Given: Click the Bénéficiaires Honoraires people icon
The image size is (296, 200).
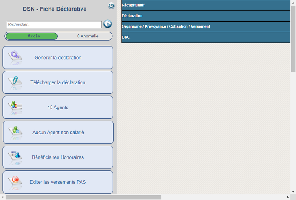Looking at the screenshot, I should click(16, 156).
